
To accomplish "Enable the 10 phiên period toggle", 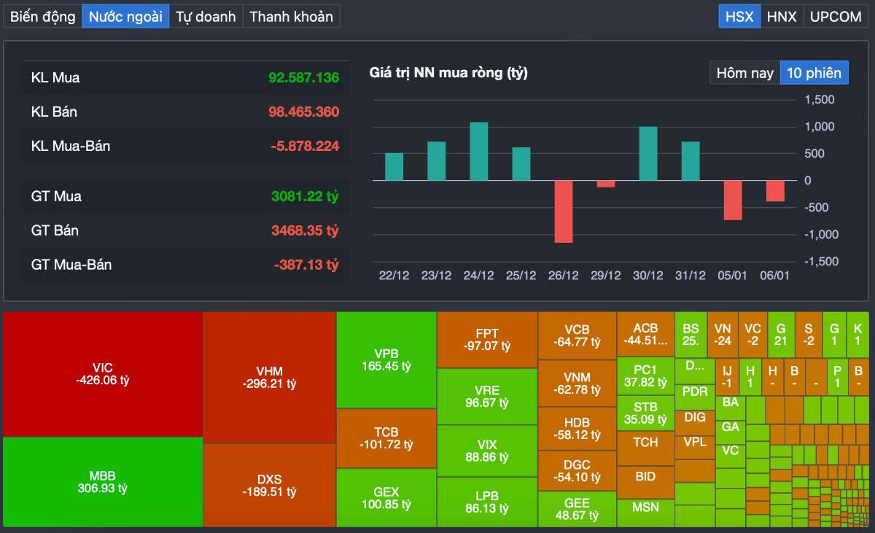I will [814, 72].
